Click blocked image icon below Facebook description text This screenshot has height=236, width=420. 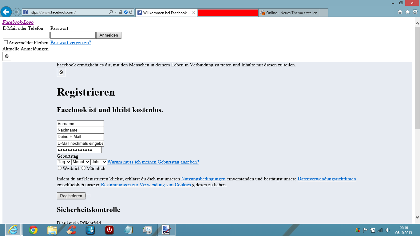point(61,72)
